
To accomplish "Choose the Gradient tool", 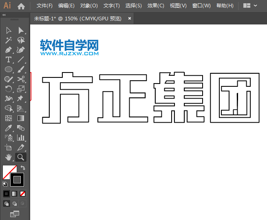I will click(x=21, y=118).
